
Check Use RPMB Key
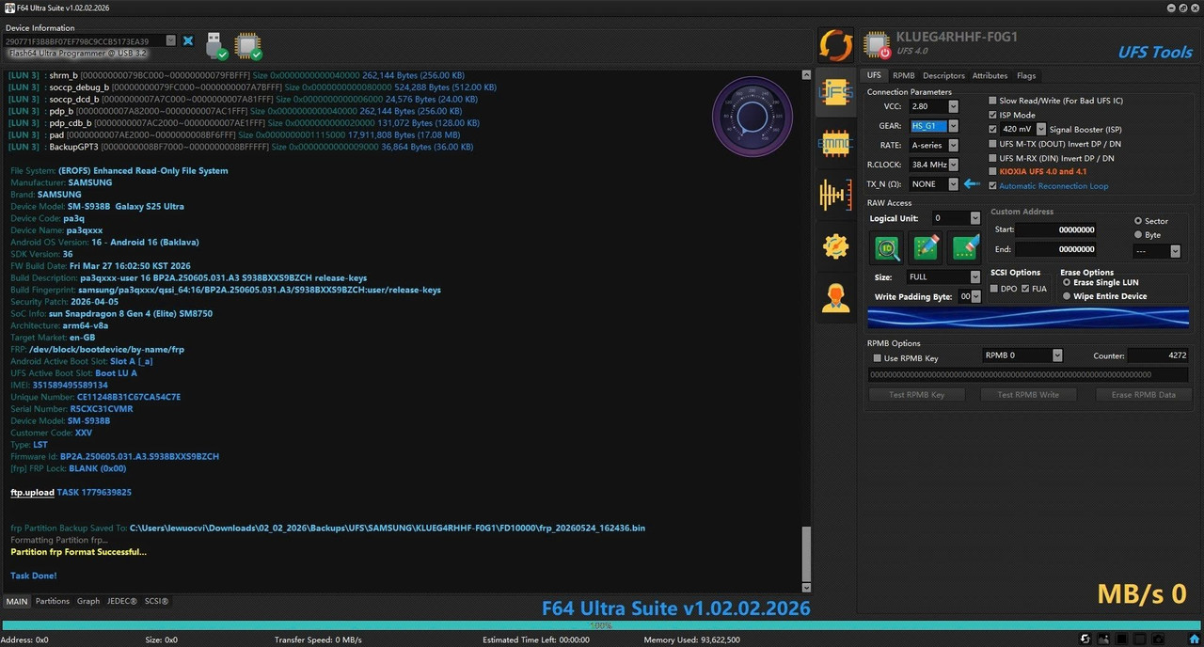(878, 358)
